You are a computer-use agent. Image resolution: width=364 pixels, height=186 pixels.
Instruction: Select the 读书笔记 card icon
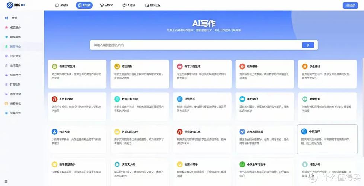click(242, 99)
